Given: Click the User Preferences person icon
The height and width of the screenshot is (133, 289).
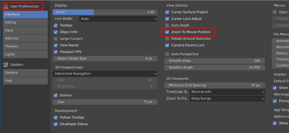Looking at the screenshot, I should [6, 7].
